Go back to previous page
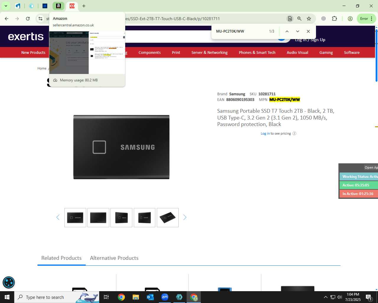This screenshot has height=303, width=378. pos(6,19)
